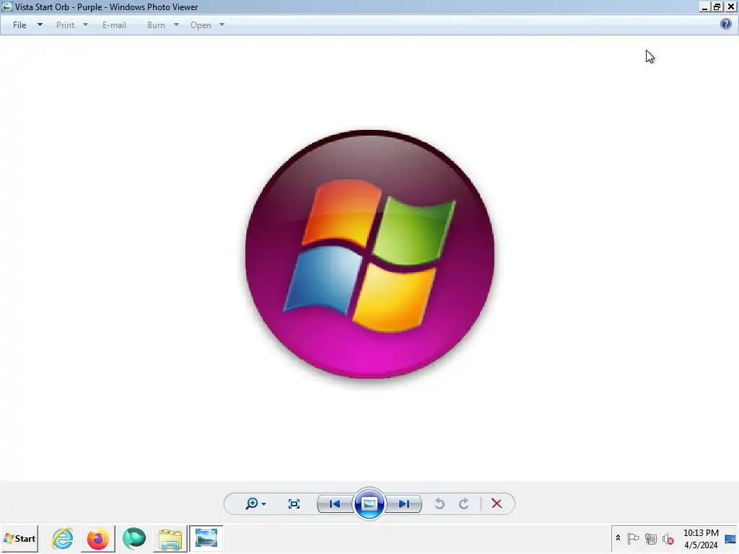
Task: Open Windows Explorer folder on the taskbar
Action: pyautogui.click(x=170, y=538)
